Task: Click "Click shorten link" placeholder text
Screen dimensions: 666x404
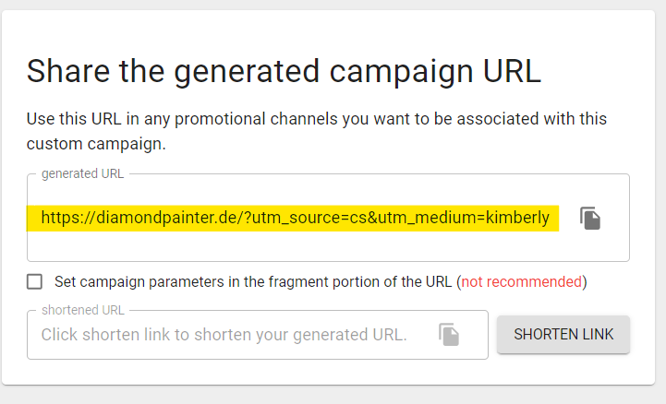Action: pos(224,335)
